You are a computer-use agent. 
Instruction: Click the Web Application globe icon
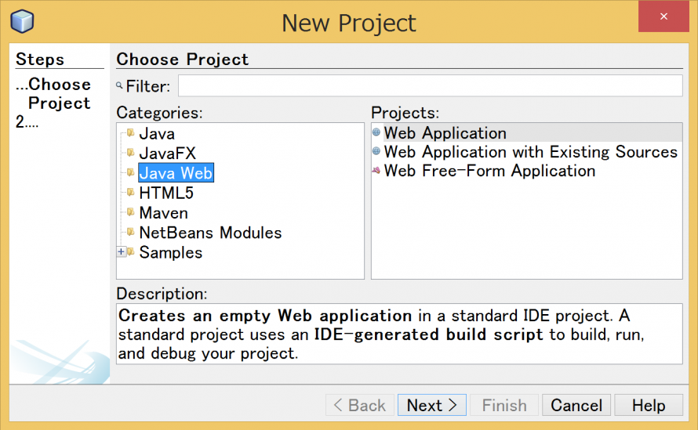376,132
